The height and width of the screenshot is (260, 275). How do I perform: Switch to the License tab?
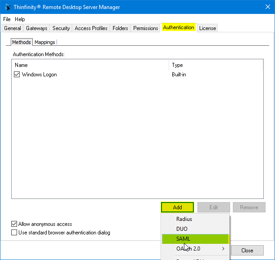click(x=207, y=28)
